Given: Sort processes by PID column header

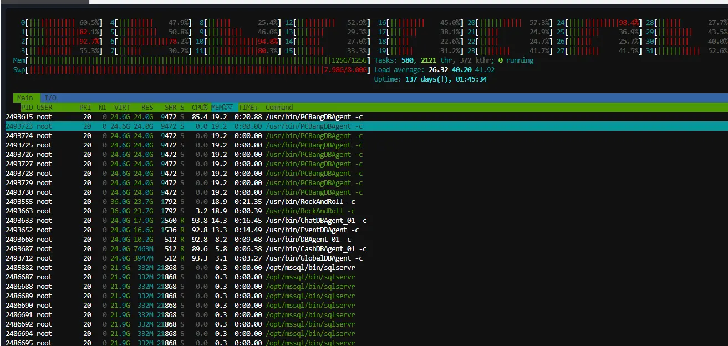Looking at the screenshot, I should pyautogui.click(x=27, y=108).
